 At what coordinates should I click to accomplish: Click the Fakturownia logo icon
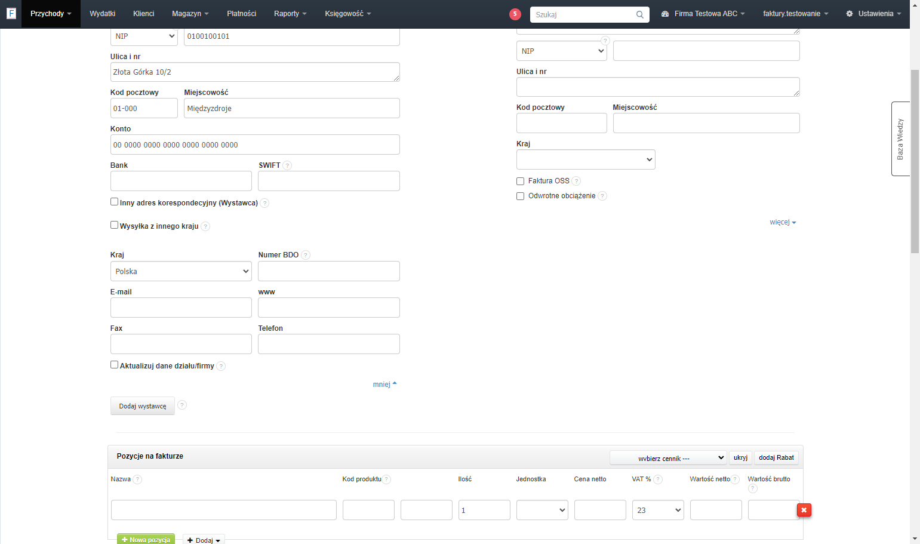pyautogui.click(x=11, y=13)
